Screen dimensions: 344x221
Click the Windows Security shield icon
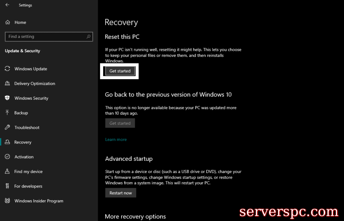click(x=7, y=98)
